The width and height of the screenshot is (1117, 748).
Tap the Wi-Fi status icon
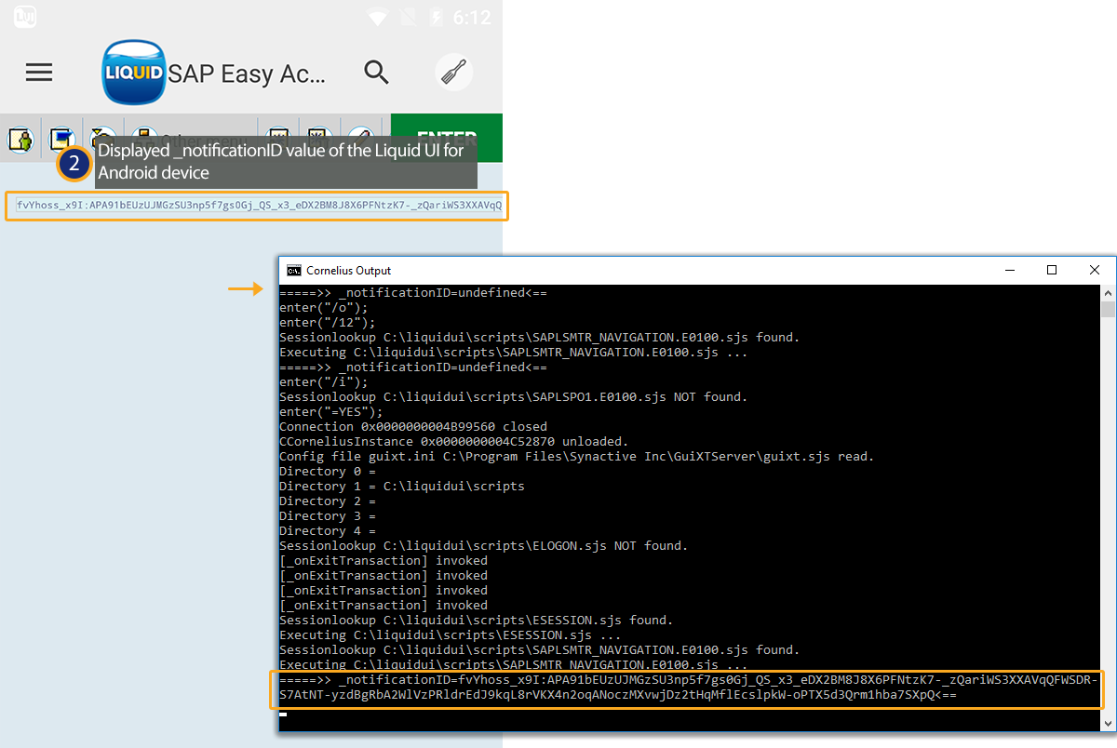378,18
